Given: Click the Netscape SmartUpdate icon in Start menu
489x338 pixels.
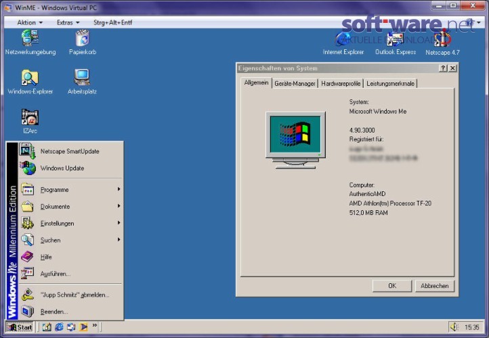Looking at the screenshot, I should click(x=28, y=151).
